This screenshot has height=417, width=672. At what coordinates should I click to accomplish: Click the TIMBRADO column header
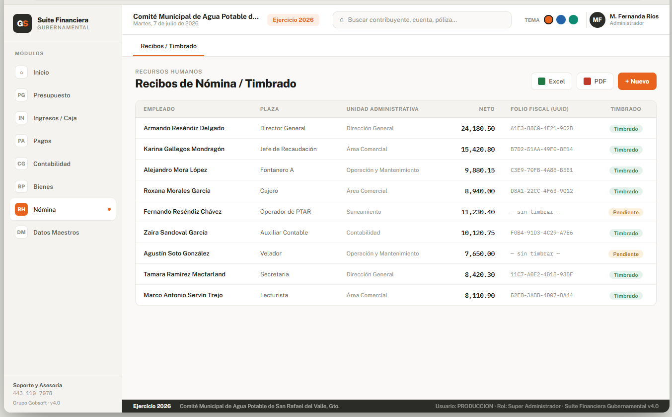click(626, 109)
